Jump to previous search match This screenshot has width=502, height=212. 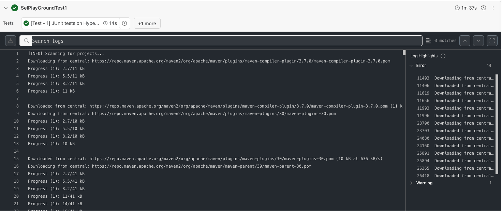pos(464,41)
